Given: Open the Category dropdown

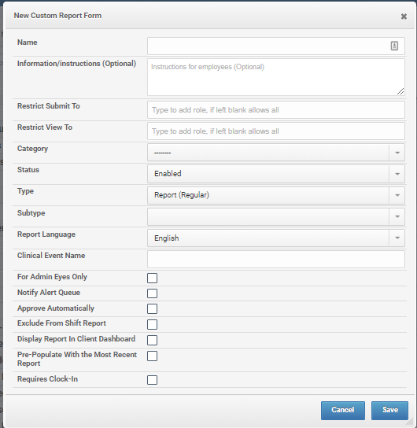Looking at the screenshot, I should pos(276,153).
